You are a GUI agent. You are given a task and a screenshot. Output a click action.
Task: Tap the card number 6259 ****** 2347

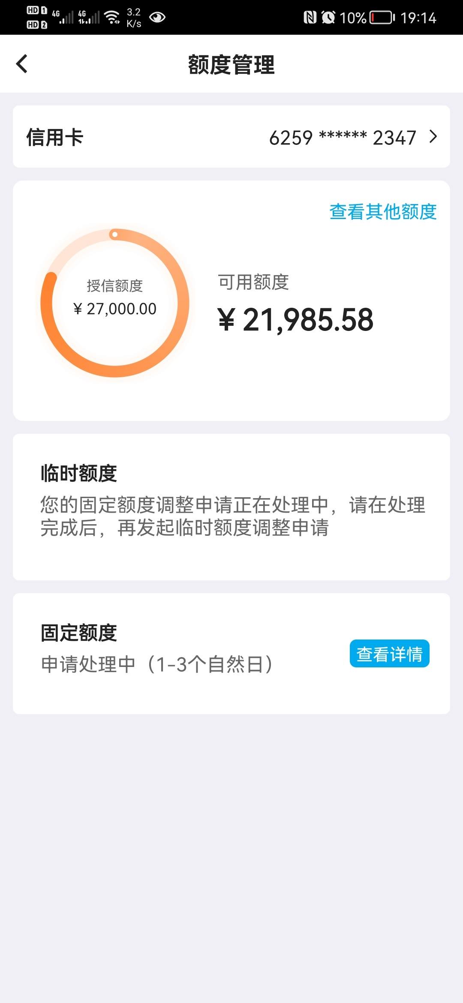click(343, 138)
